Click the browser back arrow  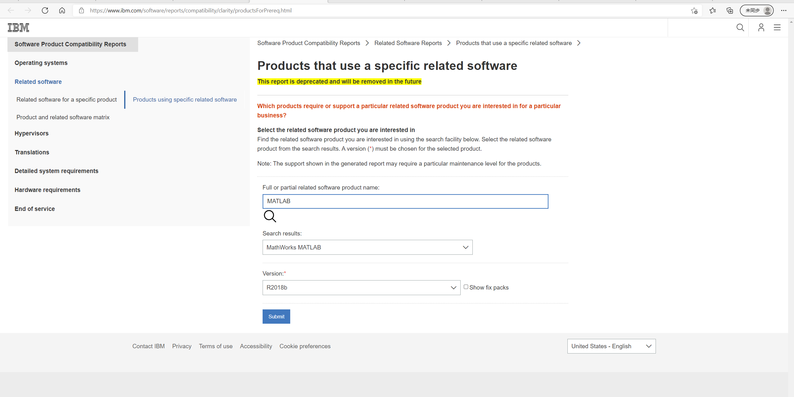(11, 11)
